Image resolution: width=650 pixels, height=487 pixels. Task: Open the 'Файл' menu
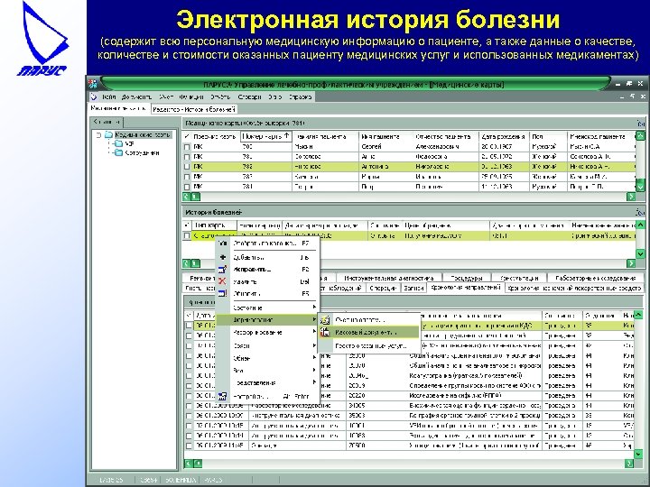108,96
